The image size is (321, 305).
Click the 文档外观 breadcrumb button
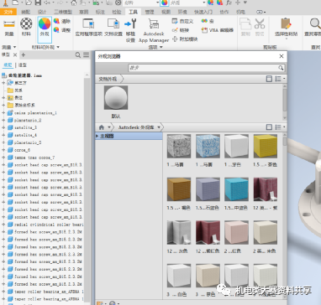[x=108, y=79]
